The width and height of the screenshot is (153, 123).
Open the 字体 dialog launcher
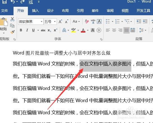click(101, 39)
